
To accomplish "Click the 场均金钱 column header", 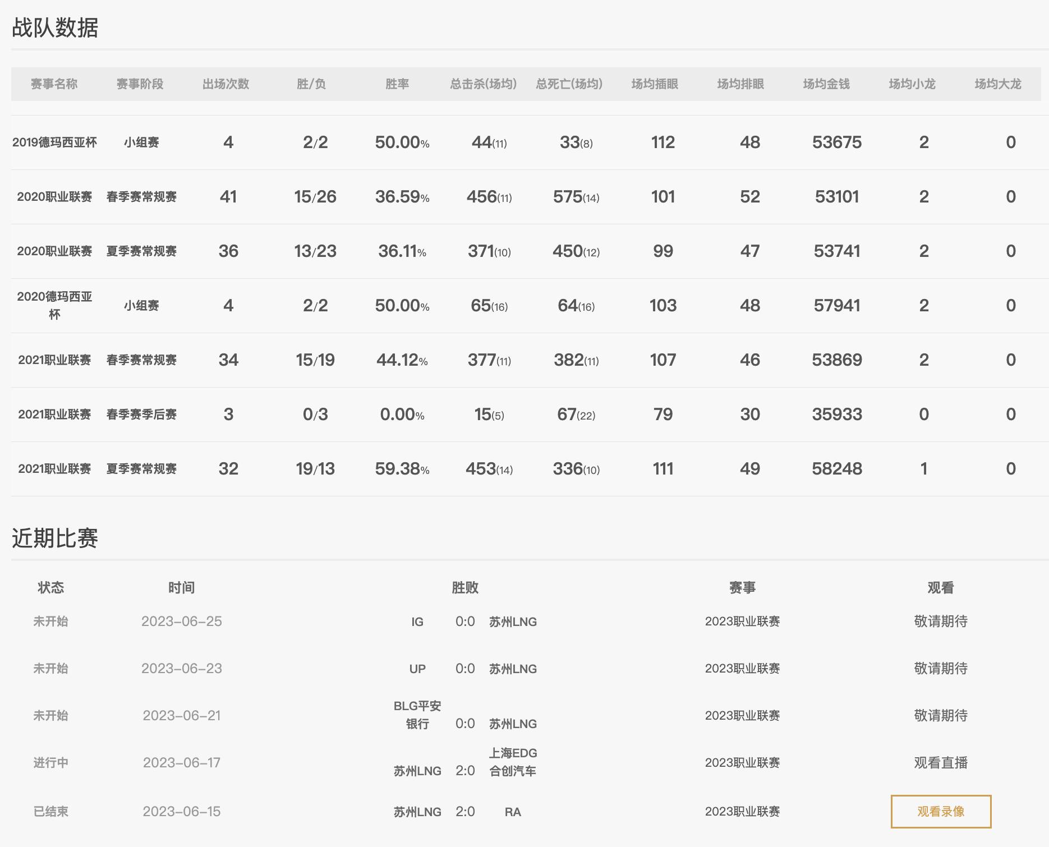I will pos(826,84).
